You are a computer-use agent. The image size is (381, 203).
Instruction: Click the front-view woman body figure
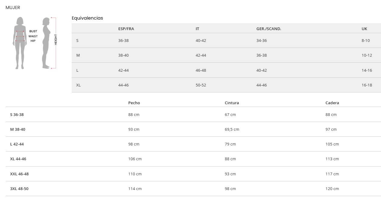pyautogui.click(x=20, y=43)
